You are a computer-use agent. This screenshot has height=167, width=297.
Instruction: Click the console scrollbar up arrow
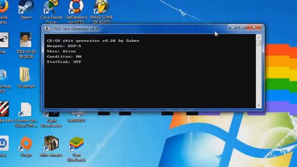pos(259,37)
